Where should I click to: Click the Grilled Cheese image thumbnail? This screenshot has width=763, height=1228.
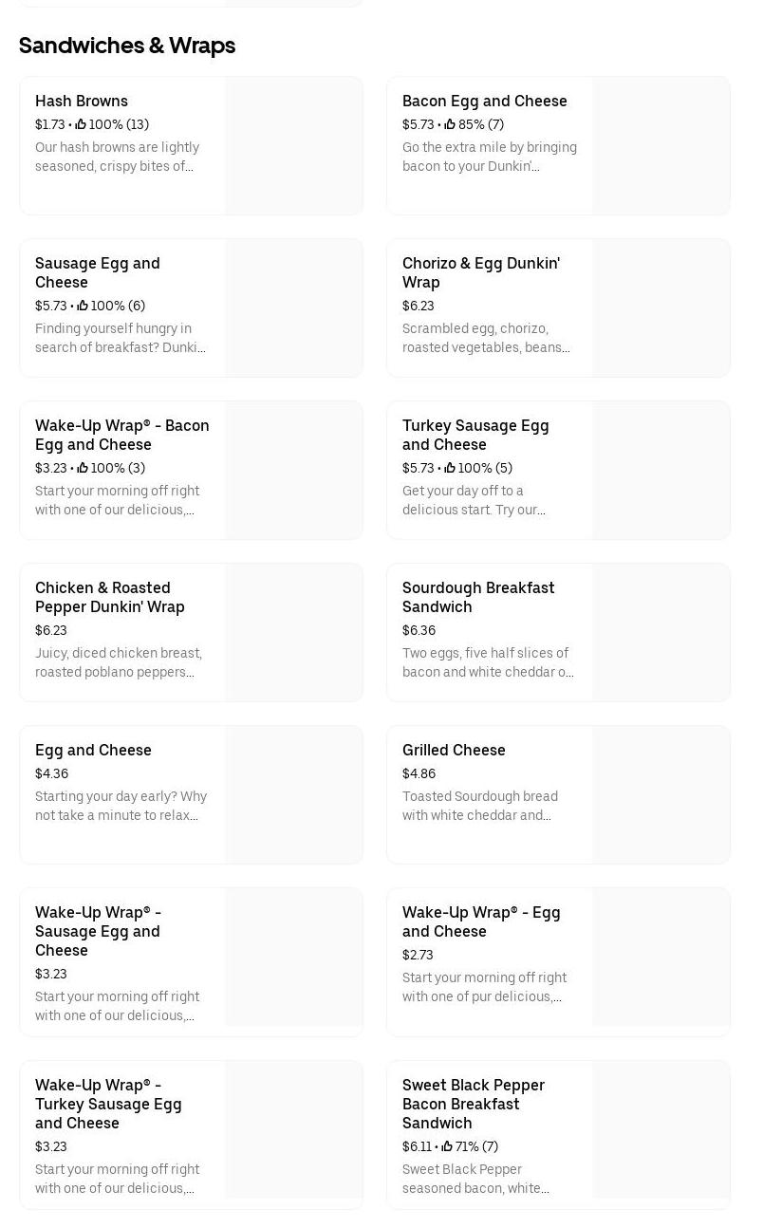coord(661,795)
